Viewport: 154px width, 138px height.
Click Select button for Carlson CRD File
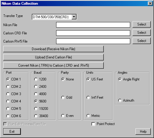tap(142, 33)
